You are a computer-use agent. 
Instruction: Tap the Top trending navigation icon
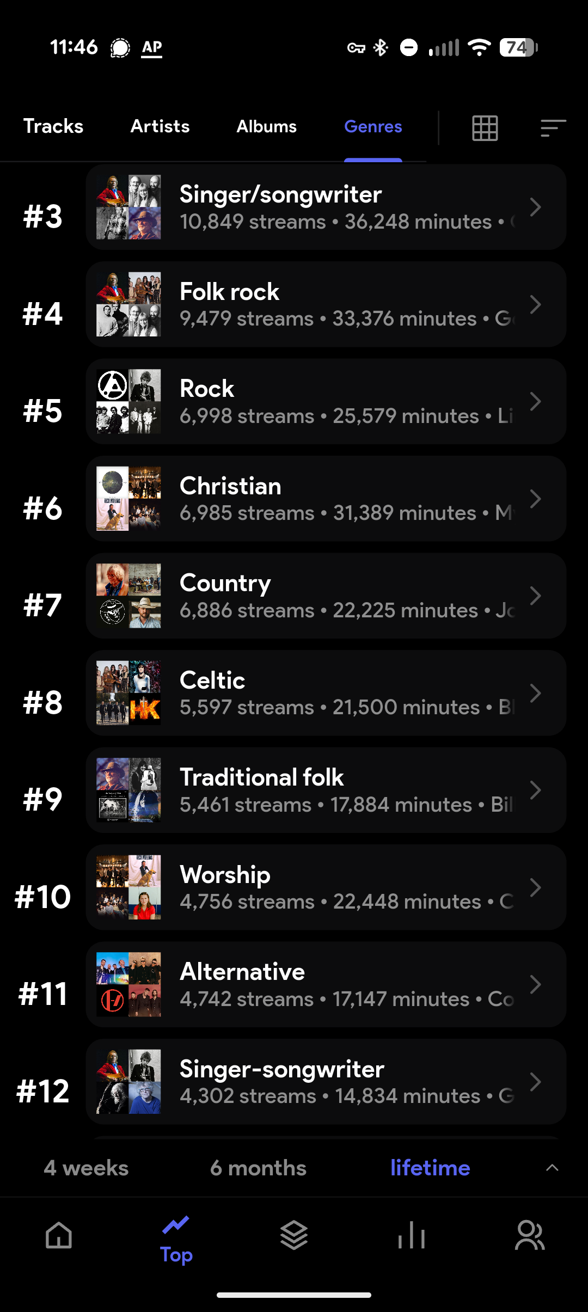[x=176, y=1225]
